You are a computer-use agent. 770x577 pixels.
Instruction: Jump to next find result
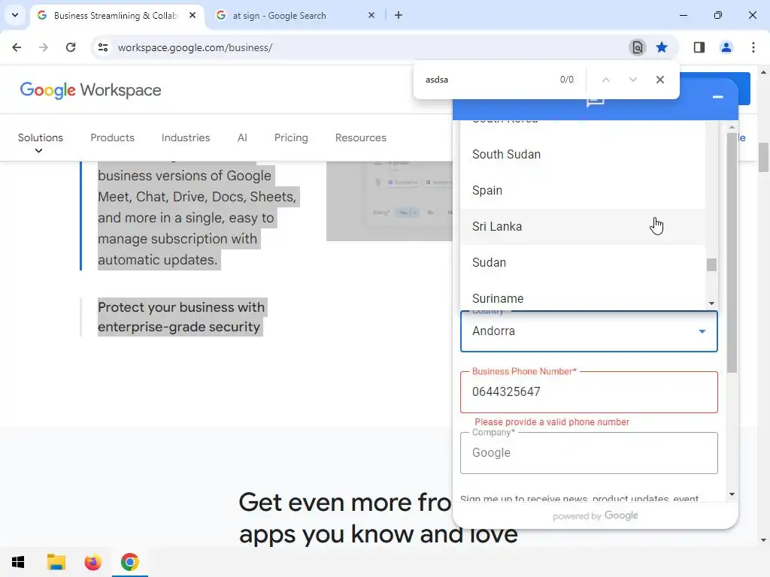[633, 80]
